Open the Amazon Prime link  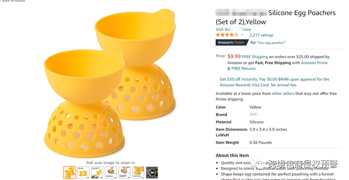(x=314, y=63)
